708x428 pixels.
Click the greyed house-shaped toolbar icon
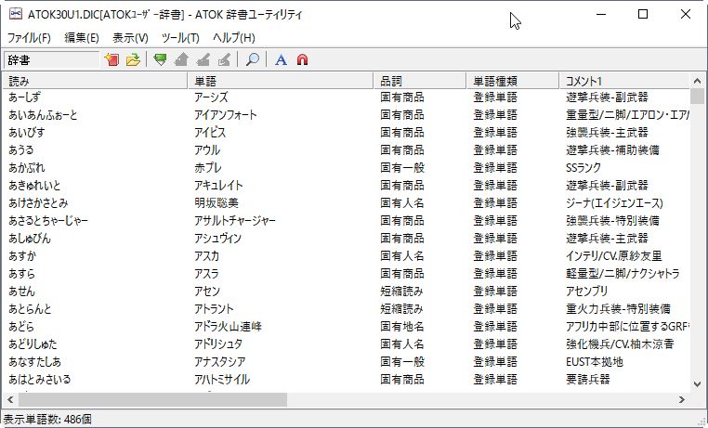pos(181,59)
